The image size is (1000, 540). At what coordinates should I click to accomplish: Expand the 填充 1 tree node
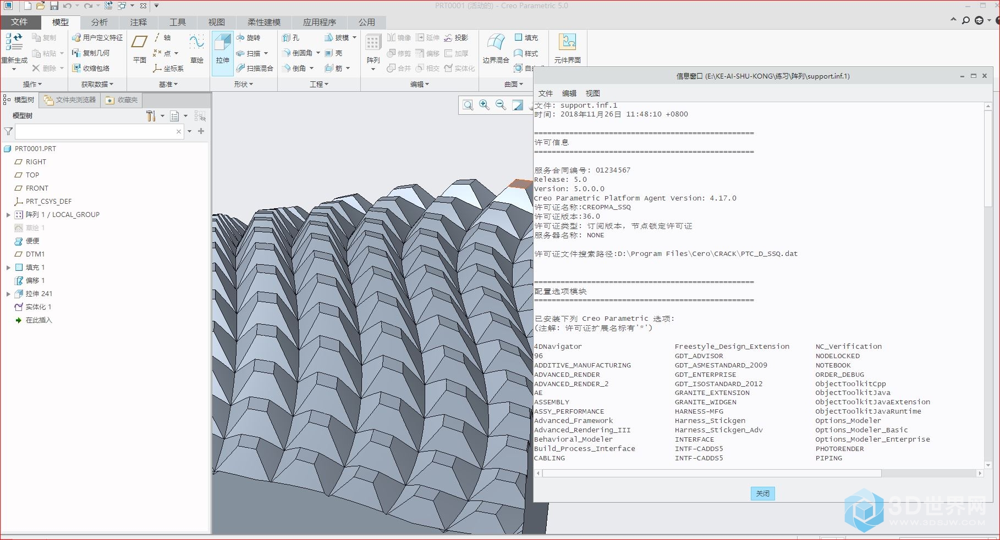point(8,268)
